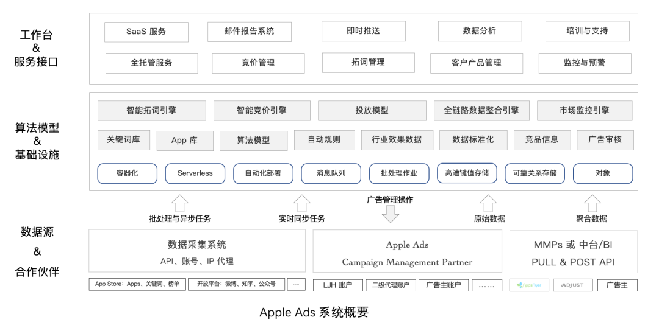Click the App Store：Apps、关键词、榜单 box

[137, 284]
